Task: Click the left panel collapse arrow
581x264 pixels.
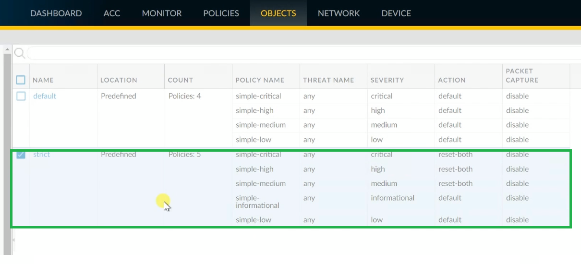Action: [13, 239]
